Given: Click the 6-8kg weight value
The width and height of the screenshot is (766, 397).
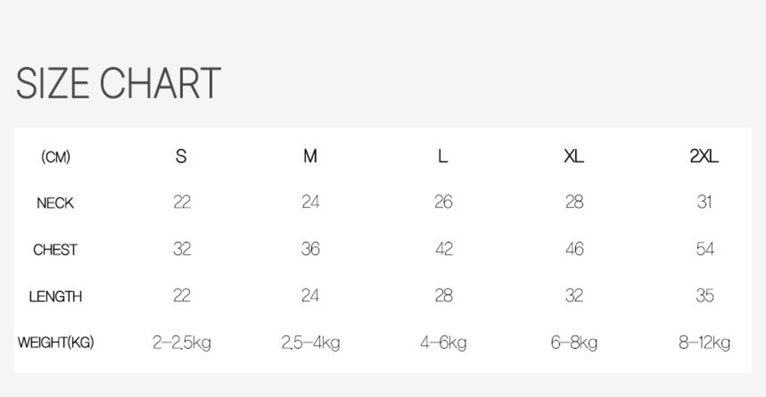Looking at the screenshot, I should 574,343.
